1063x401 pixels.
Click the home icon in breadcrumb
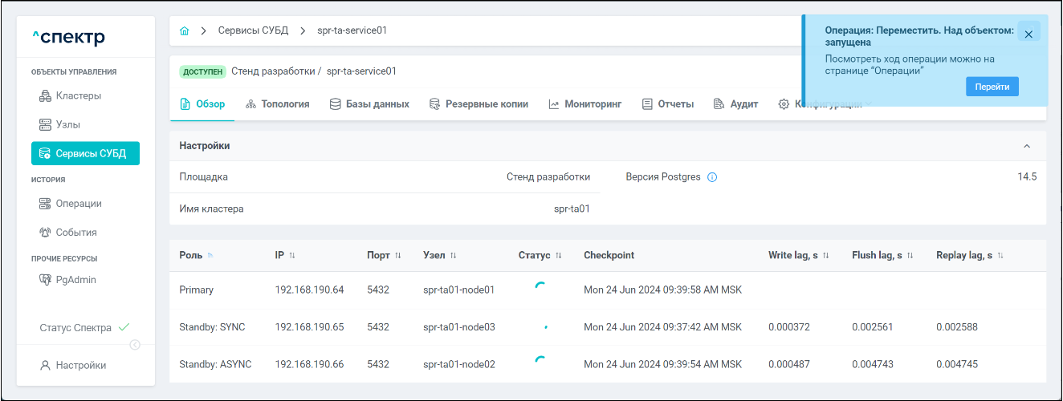(185, 31)
